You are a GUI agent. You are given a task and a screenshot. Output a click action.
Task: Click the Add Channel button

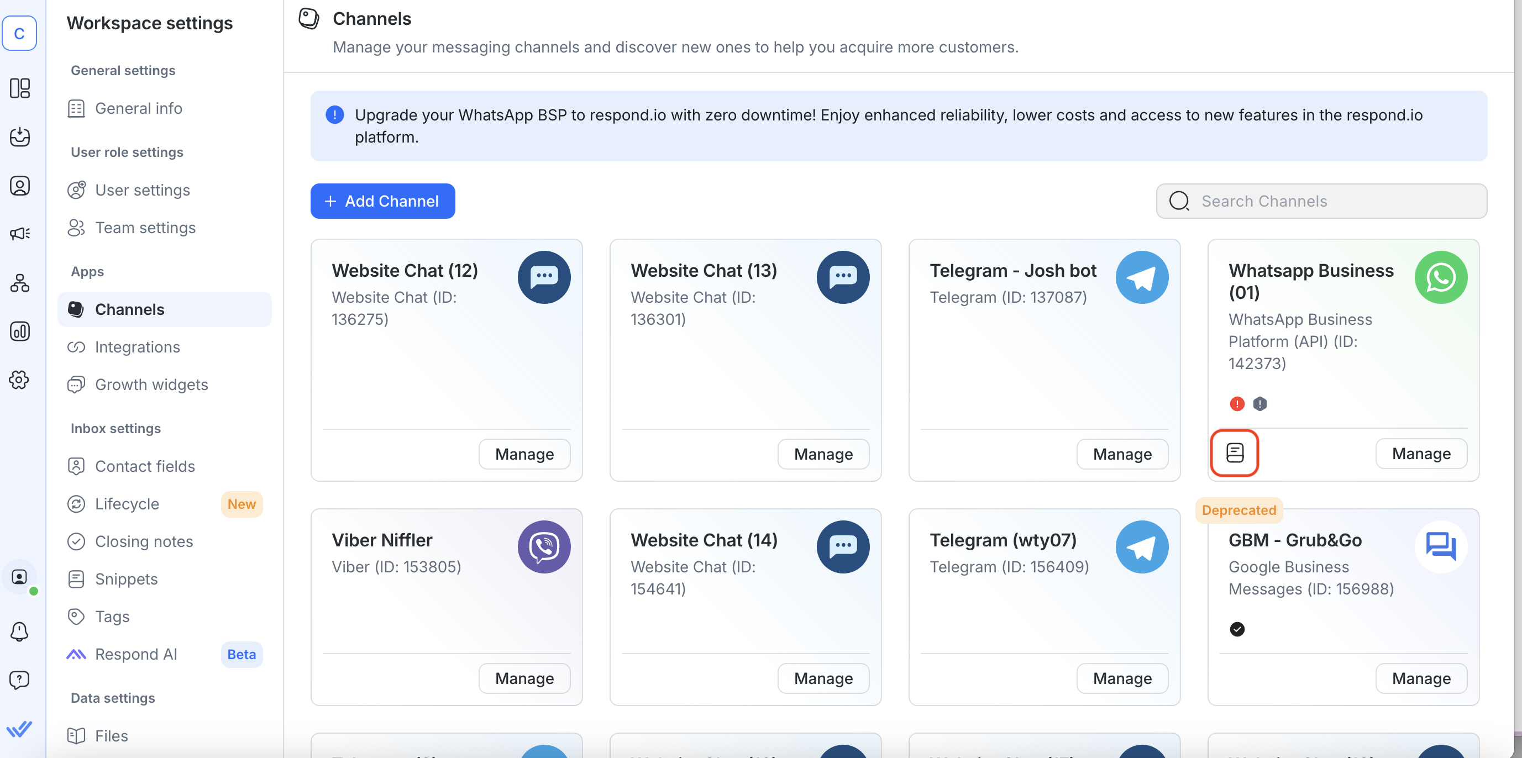click(x=382, y=201)
